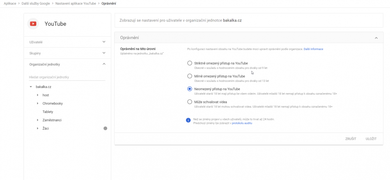Select the Chromebooky organizational unit
Screen dimensions: 390x180
(x=53, y=103)
